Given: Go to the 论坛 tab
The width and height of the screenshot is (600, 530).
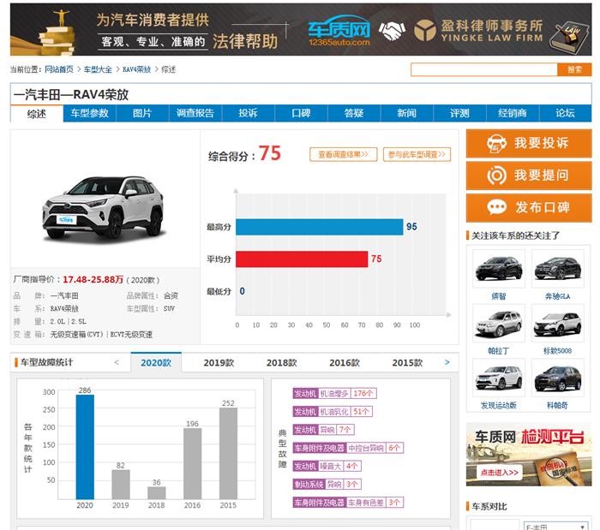Looking at the screenshot, I should (565, 114).
